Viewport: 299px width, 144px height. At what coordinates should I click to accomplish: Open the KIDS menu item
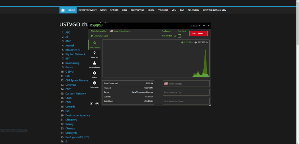click(124, 10)
